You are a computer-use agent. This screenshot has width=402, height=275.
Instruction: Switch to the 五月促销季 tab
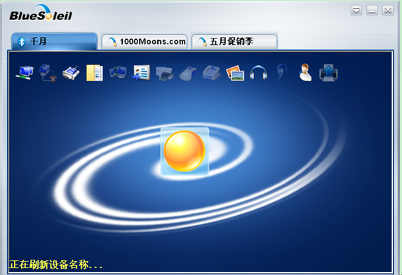click(x=234, y=42)
